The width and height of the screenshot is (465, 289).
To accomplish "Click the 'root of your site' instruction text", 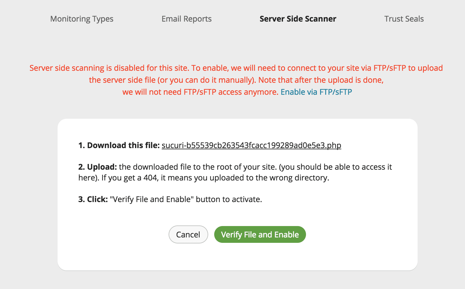I will [x=246, y=167].
